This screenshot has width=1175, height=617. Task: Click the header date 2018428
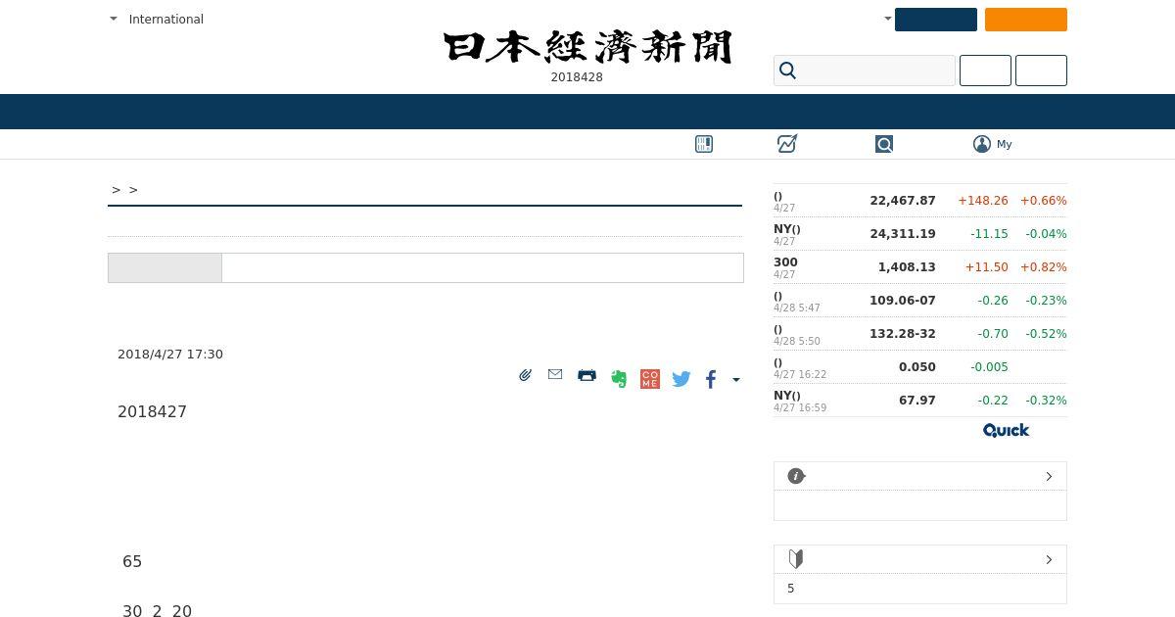coord(577,77)
